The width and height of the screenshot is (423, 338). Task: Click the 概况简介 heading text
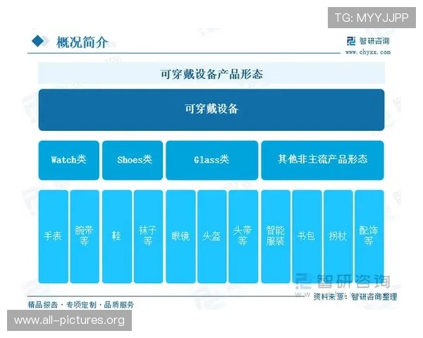[82, 42]
